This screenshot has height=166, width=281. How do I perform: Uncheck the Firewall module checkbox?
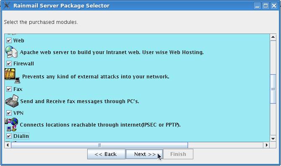coord(9,64)
